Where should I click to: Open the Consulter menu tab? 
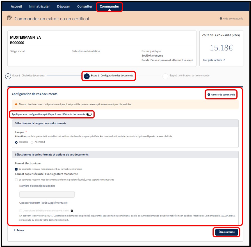85,6
